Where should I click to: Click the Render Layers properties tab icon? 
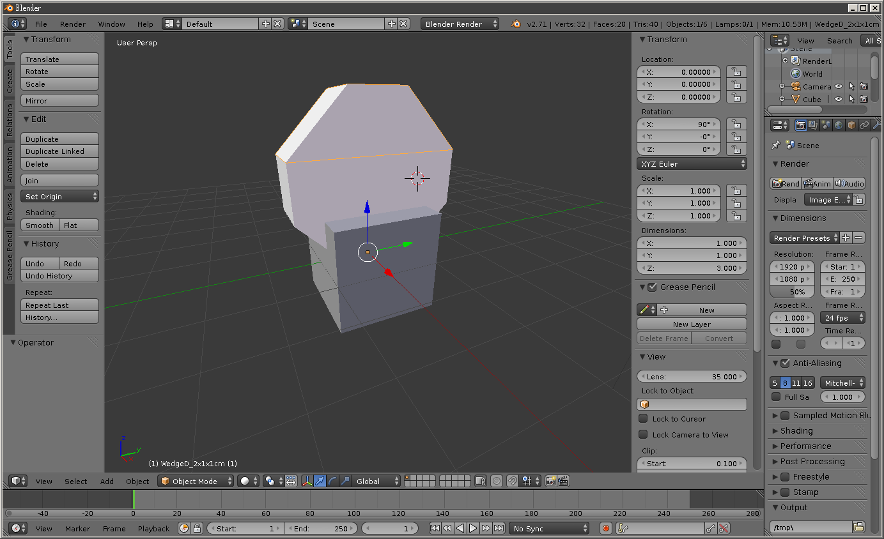pyautogui.click(x=813, y=126)
